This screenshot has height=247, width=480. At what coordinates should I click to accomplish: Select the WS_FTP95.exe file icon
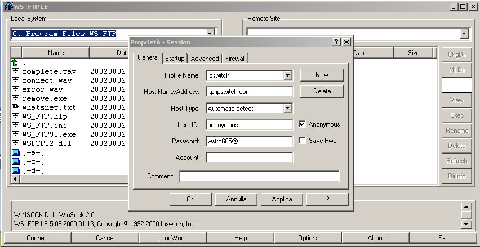tap(15, 134)
